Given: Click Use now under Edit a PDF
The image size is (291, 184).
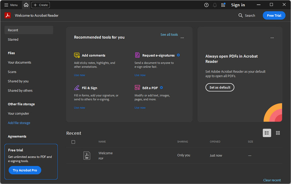Looking at the screenshot, I should tap(140, 108).
